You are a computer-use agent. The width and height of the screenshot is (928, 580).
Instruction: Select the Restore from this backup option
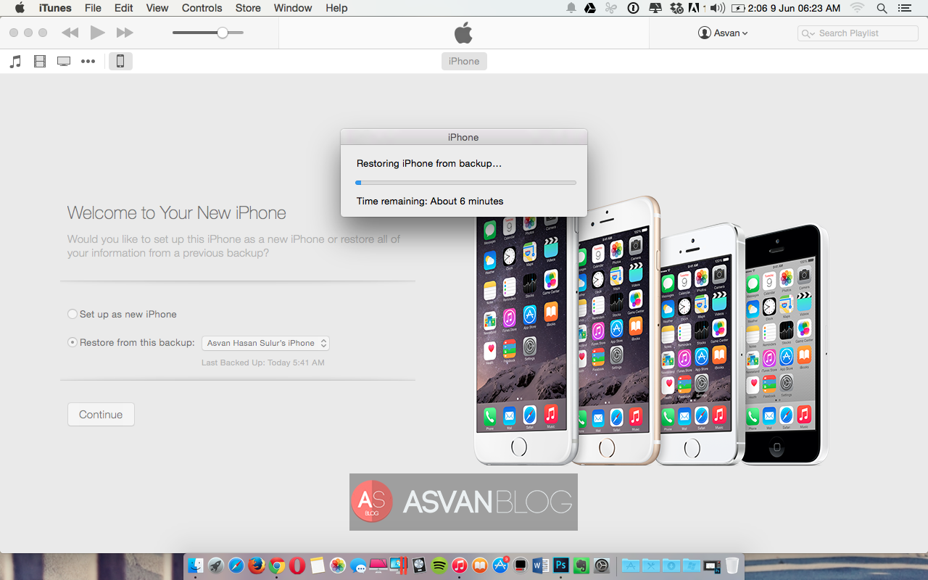click(x=131, y=342)
